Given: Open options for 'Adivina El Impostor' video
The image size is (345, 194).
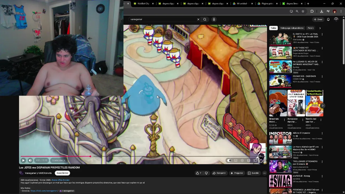Looking at the screenshot, I should coord(322,133).
